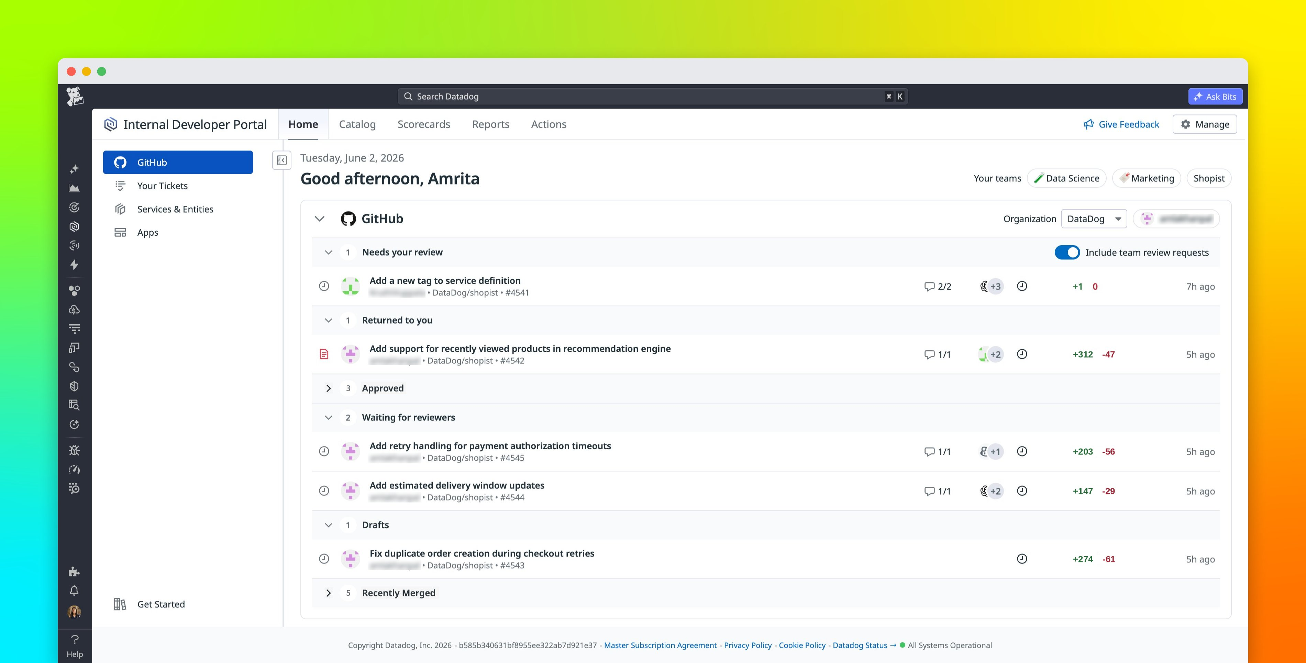This screenshot has height=663, width=1306.
Task: Click comment icon on PR #4541 row
Action: (929, 286)
